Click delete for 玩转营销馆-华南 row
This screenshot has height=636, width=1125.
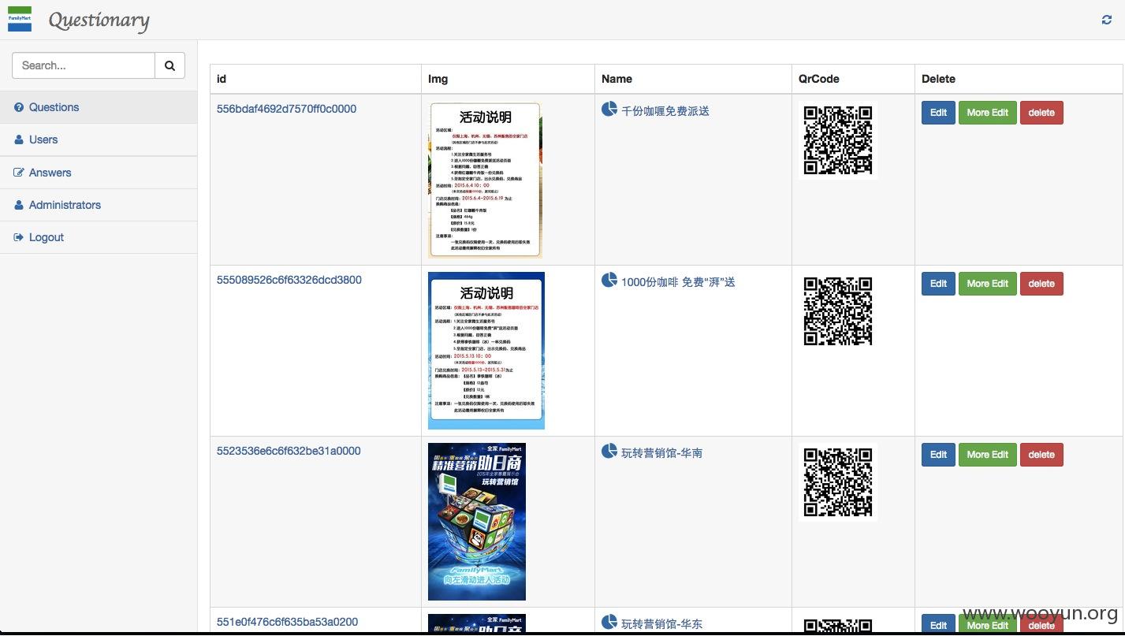1041,455
